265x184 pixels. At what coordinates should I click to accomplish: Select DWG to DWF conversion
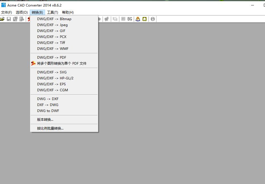64,111
